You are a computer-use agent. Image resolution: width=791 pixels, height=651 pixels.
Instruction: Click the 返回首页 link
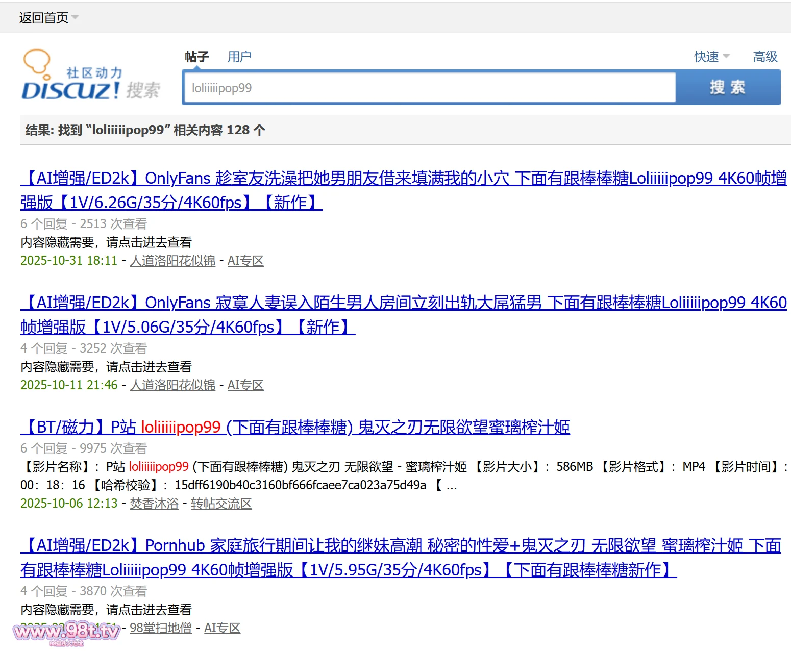(x=43, y=18)
